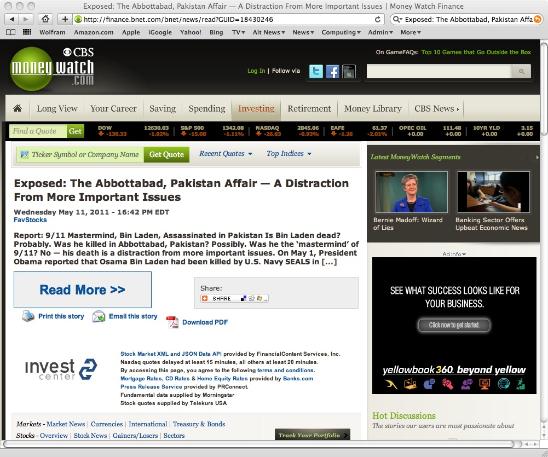Advance MoneyWatch Segments with the right arrow
This screenshot has height=457, width=548.
[x=537, y=157]
